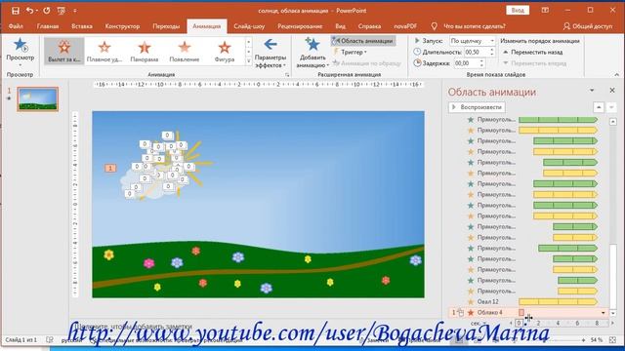Screen dimensions: 625x351
Task: Select the Вылет за край animation effect
Action: coord(64,52)
